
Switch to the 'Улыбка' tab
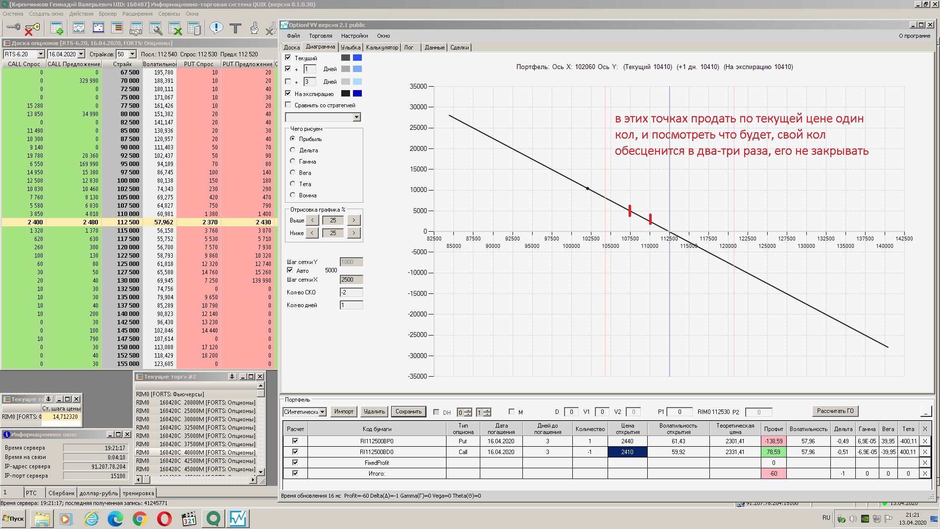point(350,48)
